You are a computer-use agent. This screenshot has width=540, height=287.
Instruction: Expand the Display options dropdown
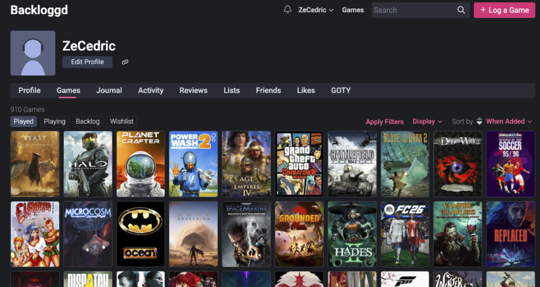tap(427, 121)
